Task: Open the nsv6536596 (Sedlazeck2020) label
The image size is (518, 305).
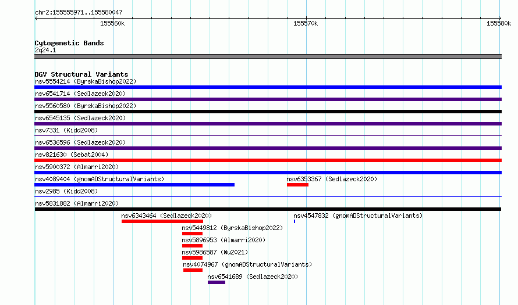Action: (80, 142)
